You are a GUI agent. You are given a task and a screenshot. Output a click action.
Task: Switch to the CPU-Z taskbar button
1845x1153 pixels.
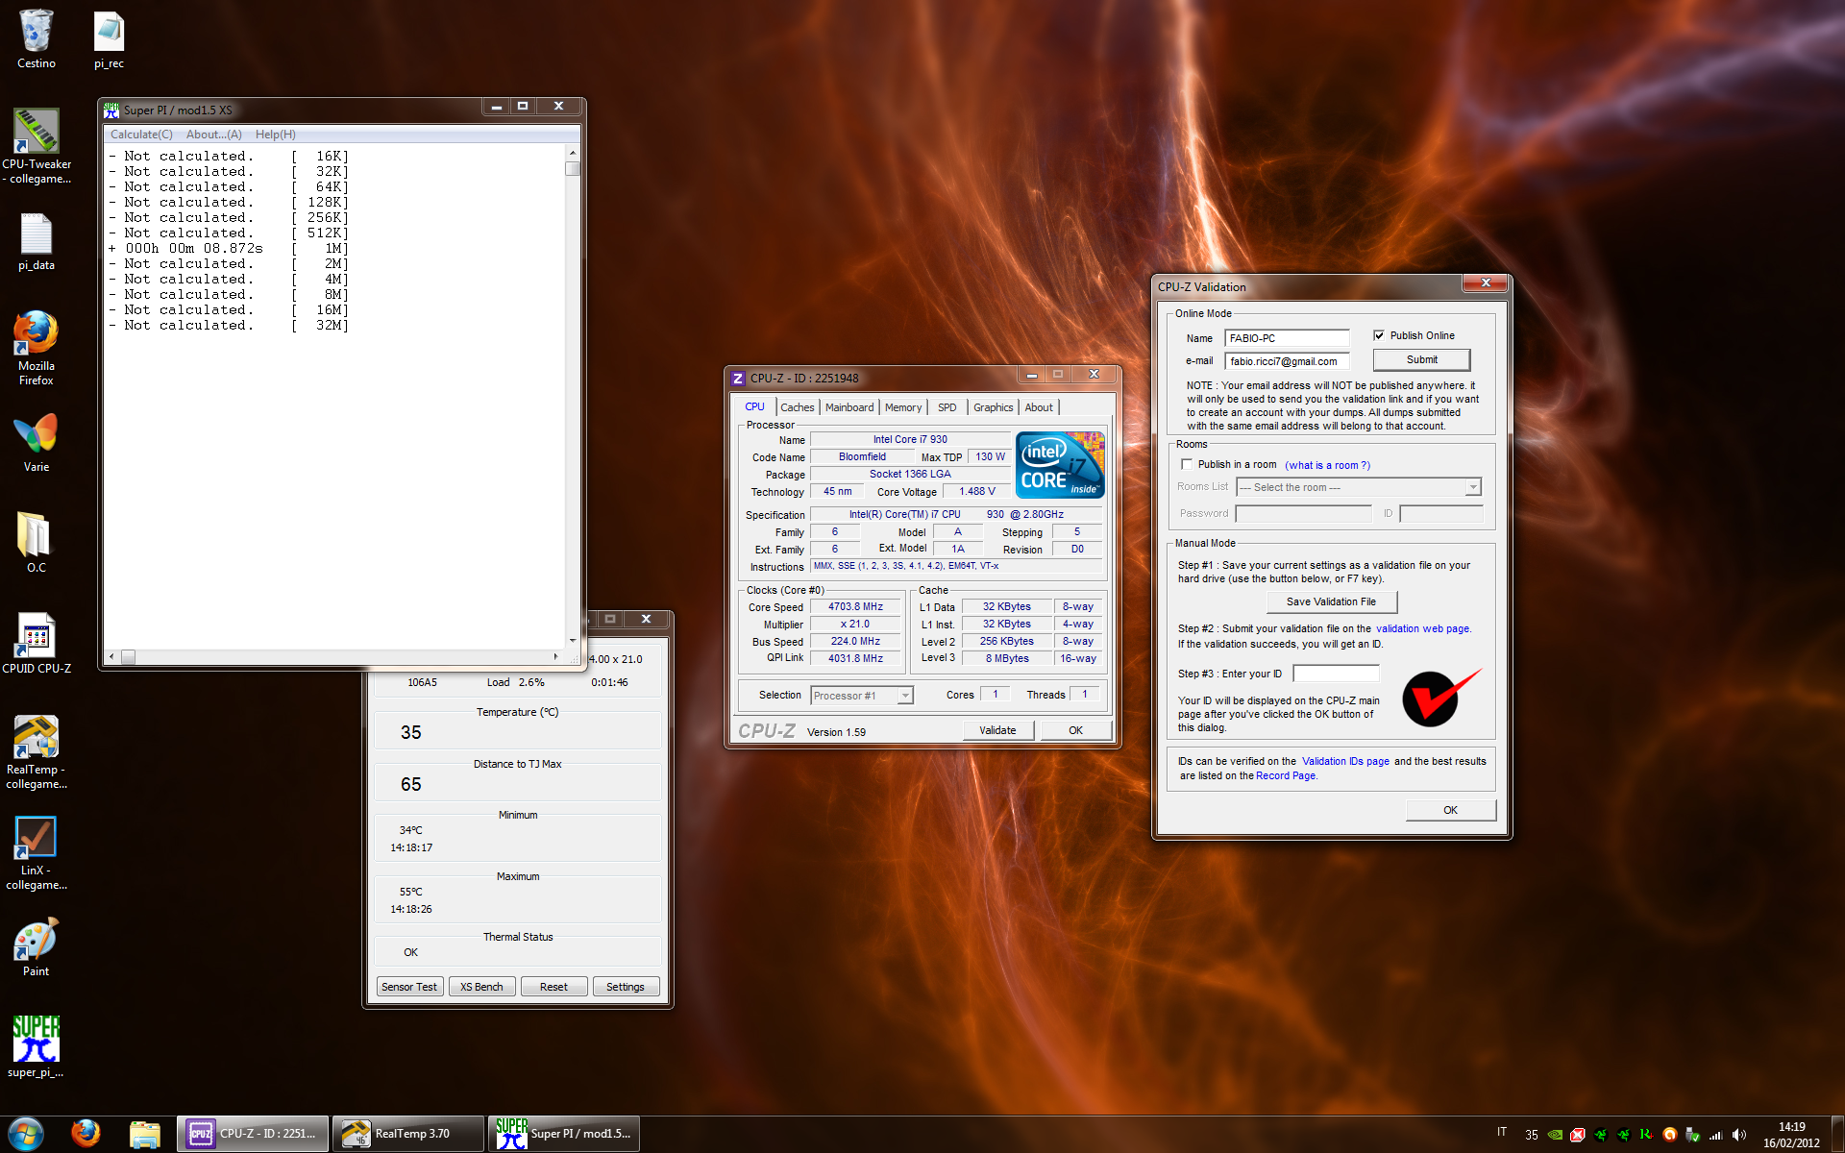[253, 1134]
